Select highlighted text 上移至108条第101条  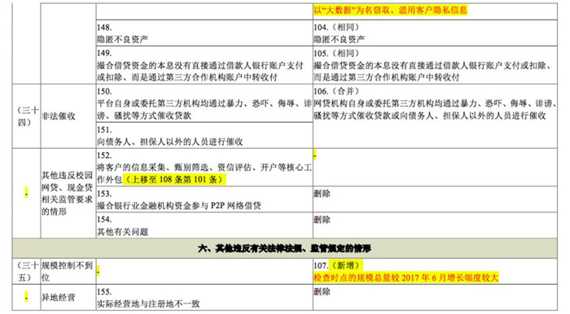click(x=174, y=179)
